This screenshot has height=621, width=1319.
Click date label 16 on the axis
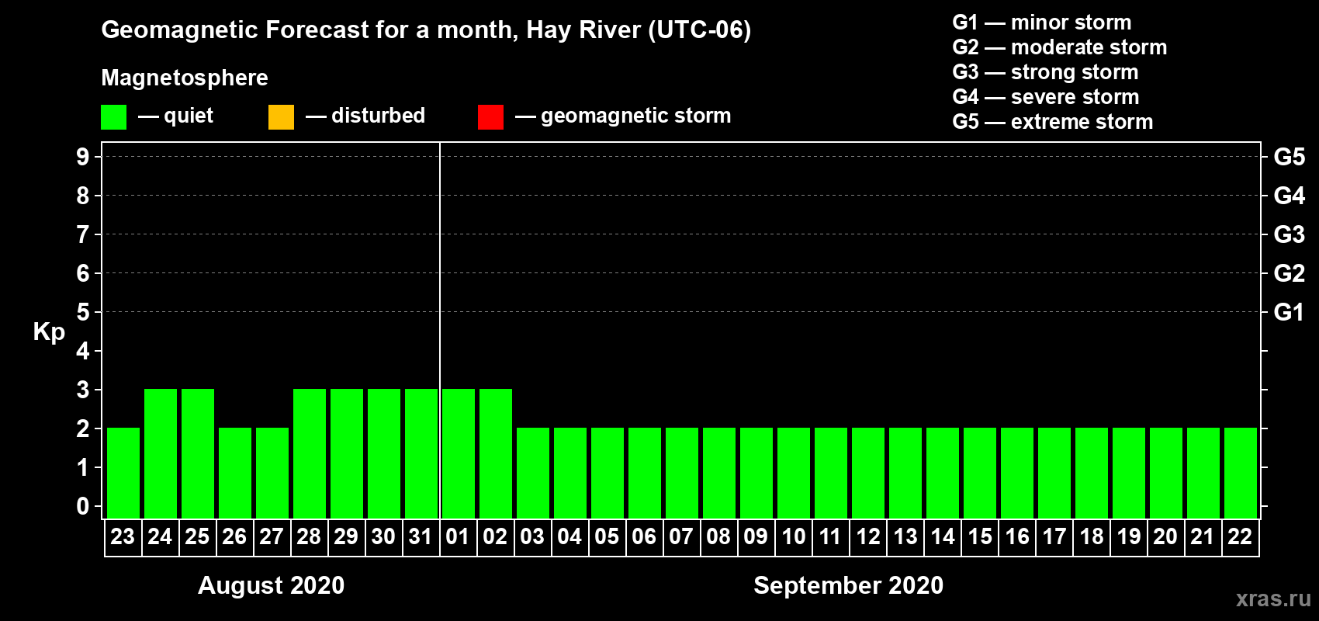click(x=1016, y=536)
